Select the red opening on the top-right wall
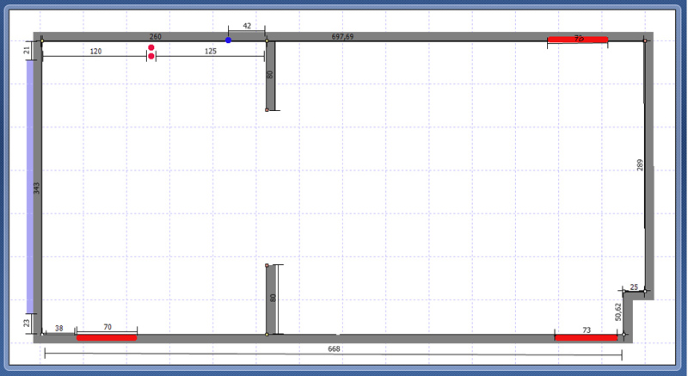The image size is (688, 376). click(x=578, y=40)
